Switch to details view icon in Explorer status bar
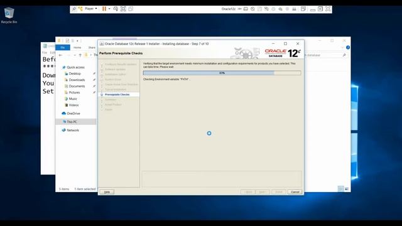The image size is (402, 226). click(x=341, y=189)
